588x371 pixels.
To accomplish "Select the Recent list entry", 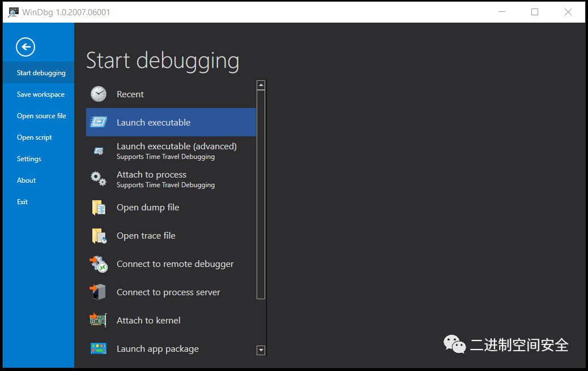I will (171, 94).
